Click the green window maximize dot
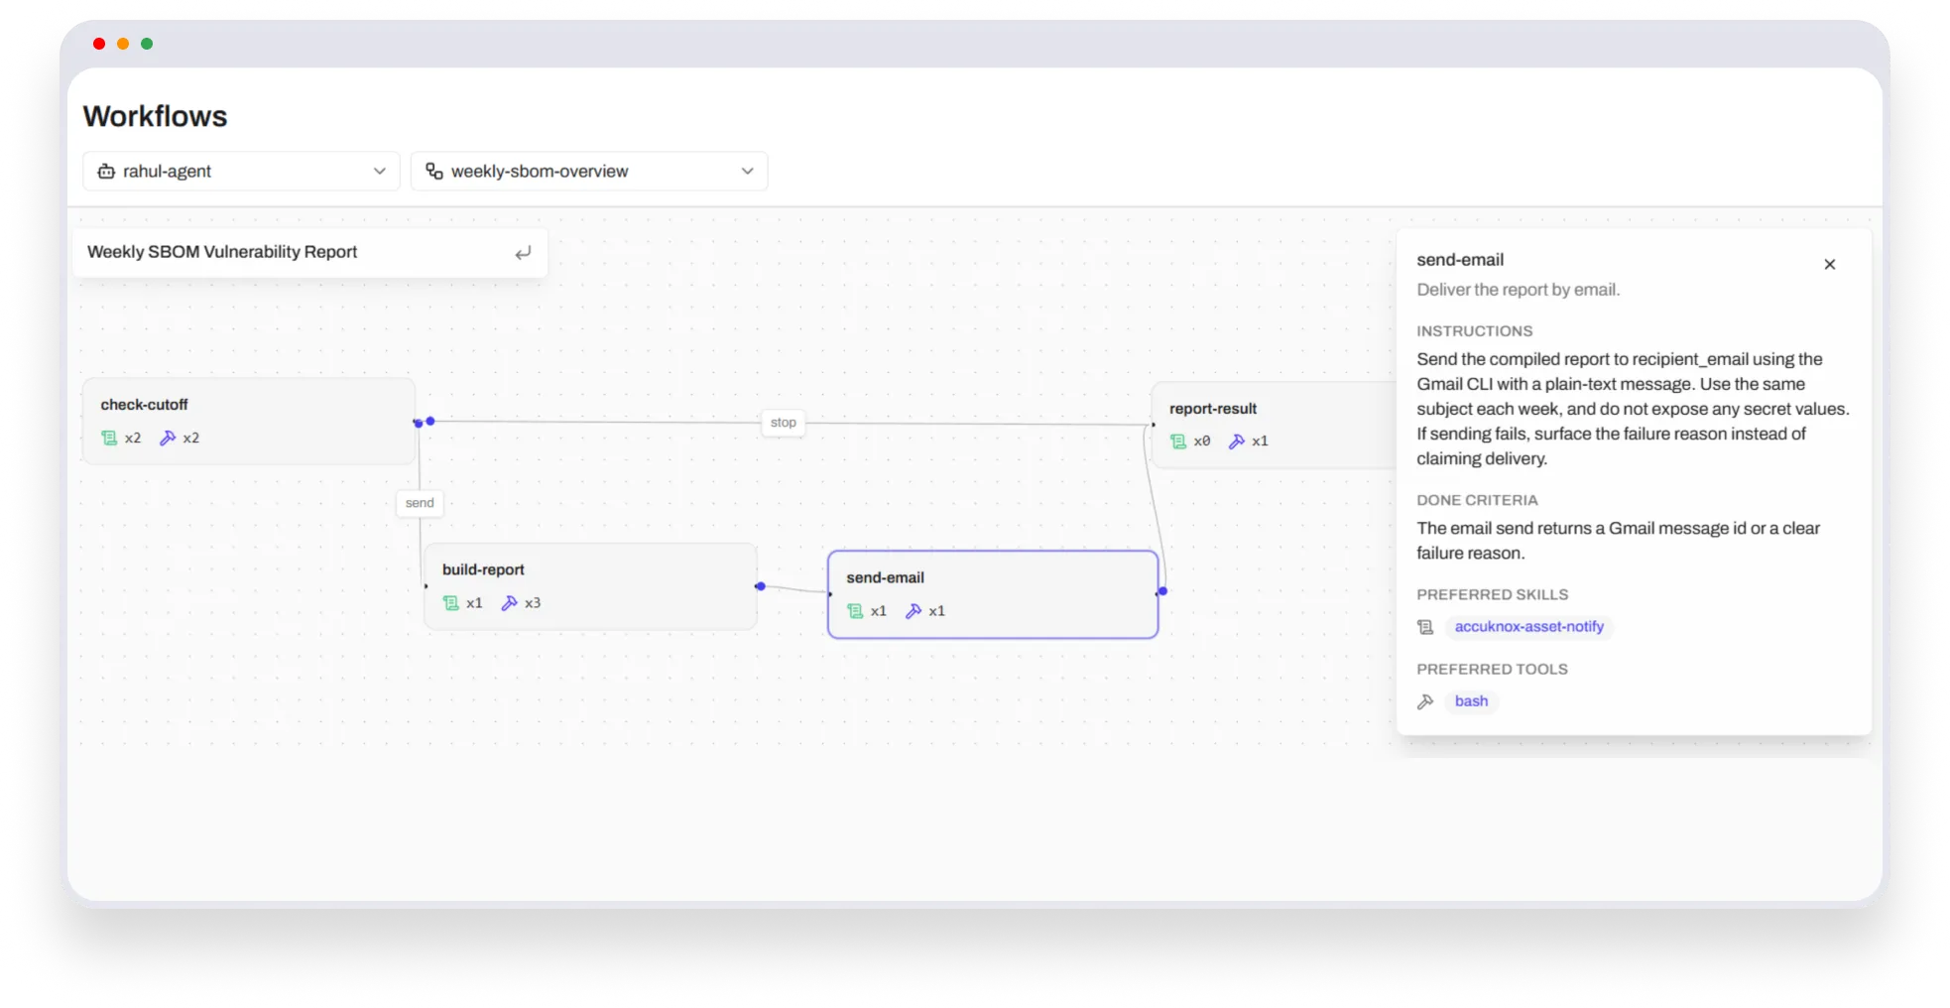 (x=147, y=44)
